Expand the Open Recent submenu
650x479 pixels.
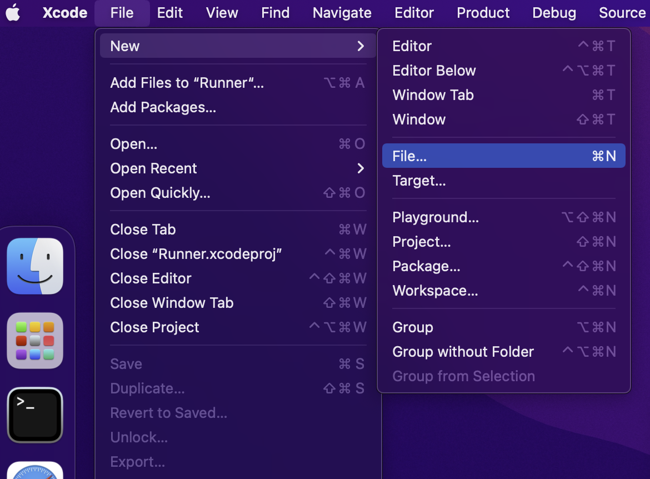coord(238,168)
